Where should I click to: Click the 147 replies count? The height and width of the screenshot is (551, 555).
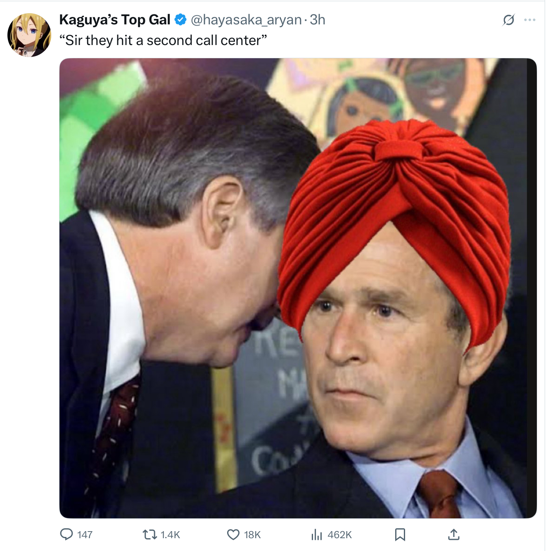(x=85, y=535)
